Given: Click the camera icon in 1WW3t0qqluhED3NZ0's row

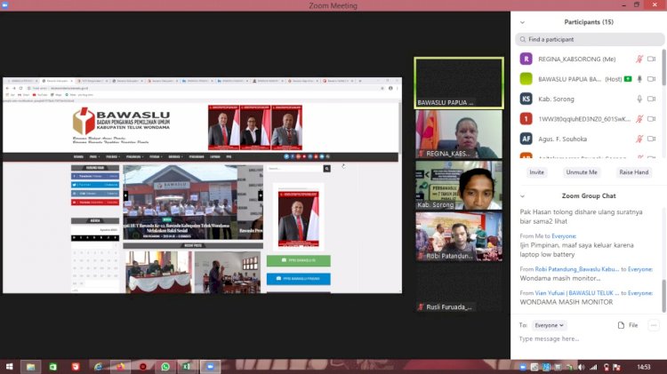Looking at the screenshot, I should (651, 119).
